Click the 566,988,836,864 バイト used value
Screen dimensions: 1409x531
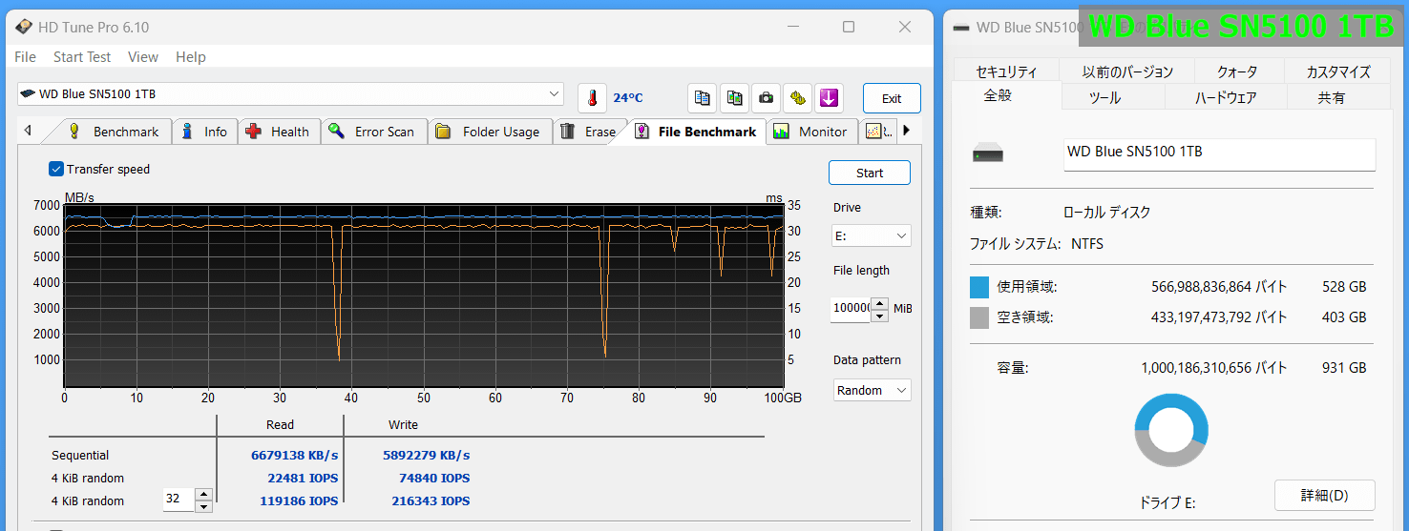coord(1219,287)
